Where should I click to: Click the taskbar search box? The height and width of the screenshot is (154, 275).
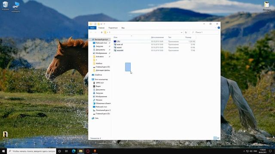pyautogui.click(x=31, y=151)
